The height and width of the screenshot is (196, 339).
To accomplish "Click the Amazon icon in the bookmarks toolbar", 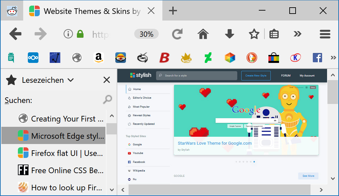I will point(98,57).
